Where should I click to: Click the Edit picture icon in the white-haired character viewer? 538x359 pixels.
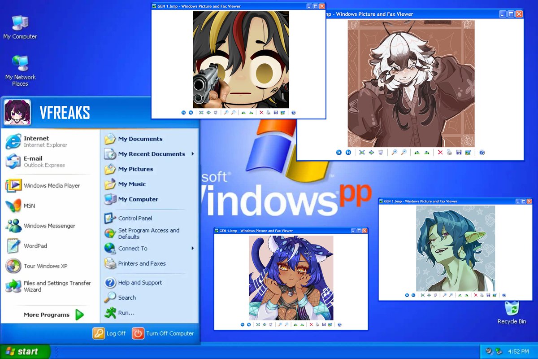click(468, 153)
